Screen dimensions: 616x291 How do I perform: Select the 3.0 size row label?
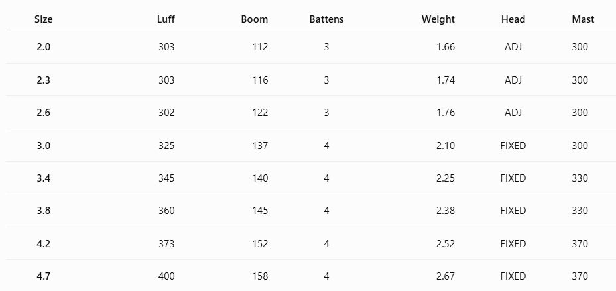[44, 146]
